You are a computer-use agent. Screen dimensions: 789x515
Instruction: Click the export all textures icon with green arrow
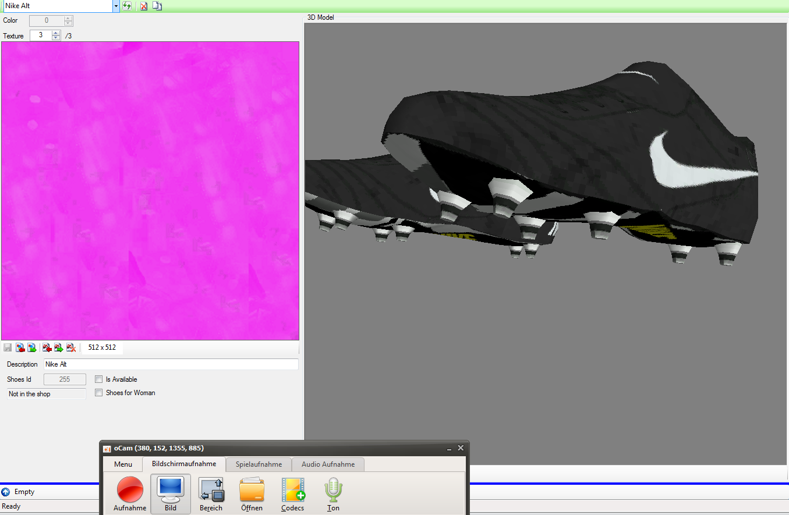(59, 347)
